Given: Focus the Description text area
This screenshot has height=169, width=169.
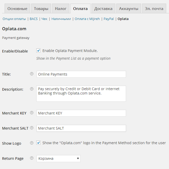Looking at the screenshot, I should (x=81, y=93).
